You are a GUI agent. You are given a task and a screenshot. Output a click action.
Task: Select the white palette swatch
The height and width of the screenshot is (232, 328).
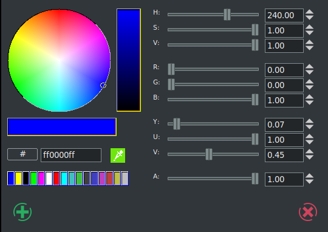pyautogui.click(x=49, y=178)
